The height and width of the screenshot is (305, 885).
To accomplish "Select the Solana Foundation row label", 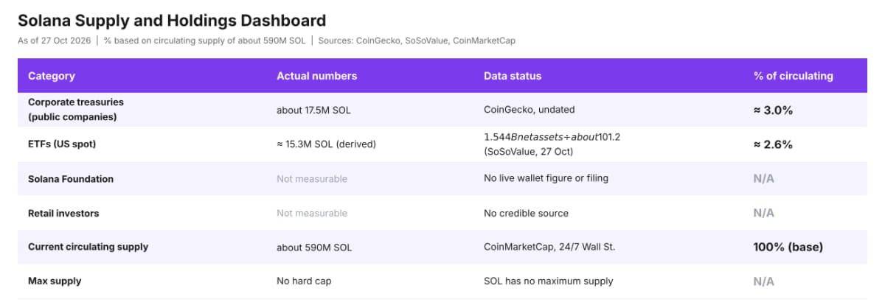I will coord(71,178).
